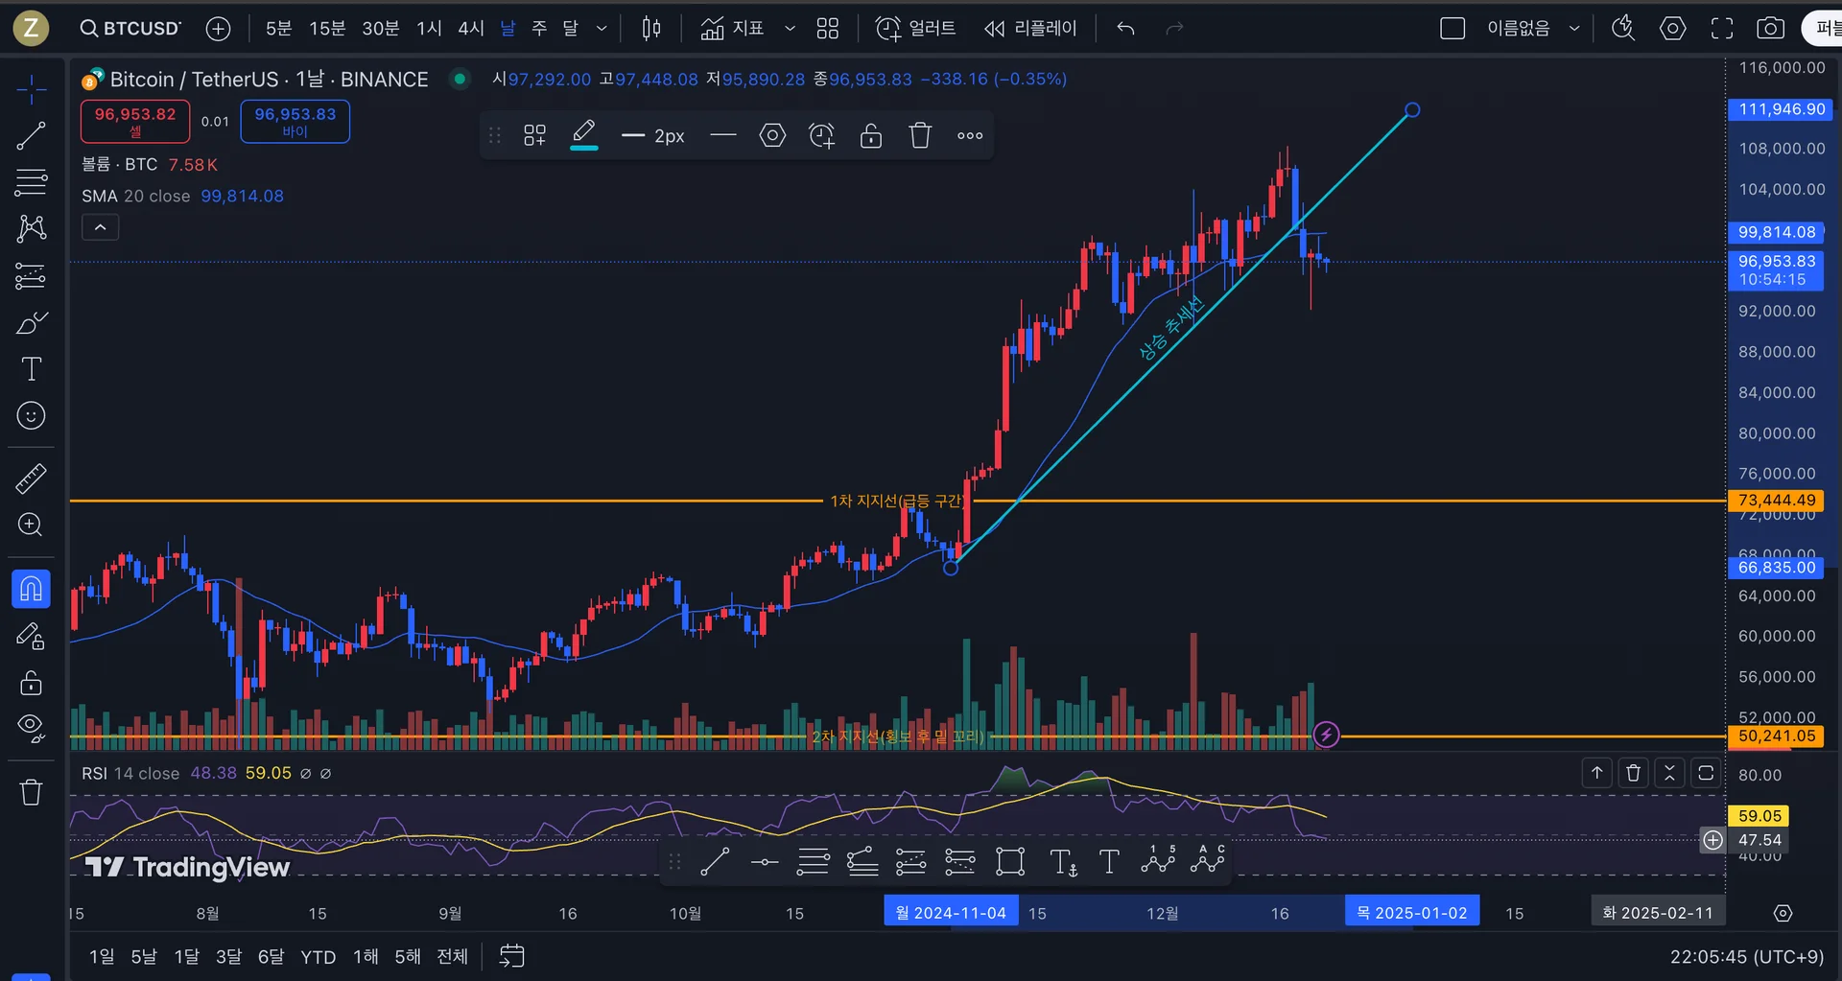
Task: Select the YTD date range
Action: (318, 957)
